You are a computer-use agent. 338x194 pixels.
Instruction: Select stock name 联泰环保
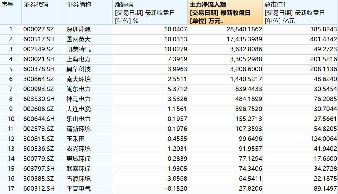(x=79, y=169)
